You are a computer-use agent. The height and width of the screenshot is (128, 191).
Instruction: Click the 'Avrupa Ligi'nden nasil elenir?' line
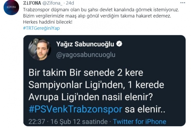[x=91, y=97]
